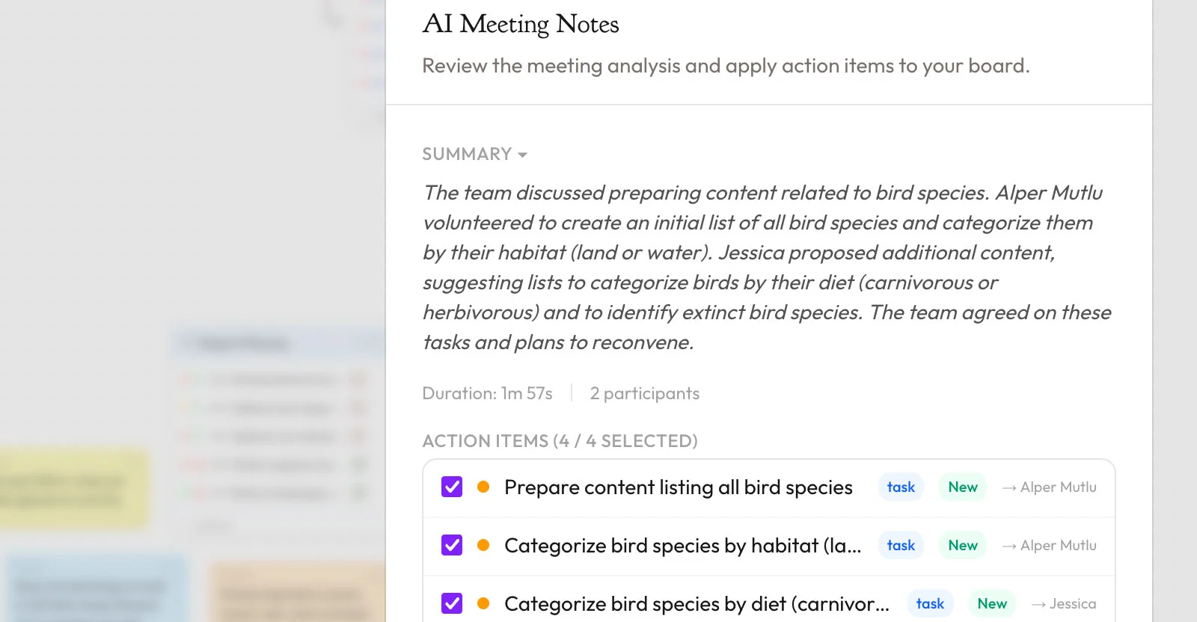Click the 'New' status badge on first item
The width and height of the screenshot is (1197, 622).
[963, 487]
